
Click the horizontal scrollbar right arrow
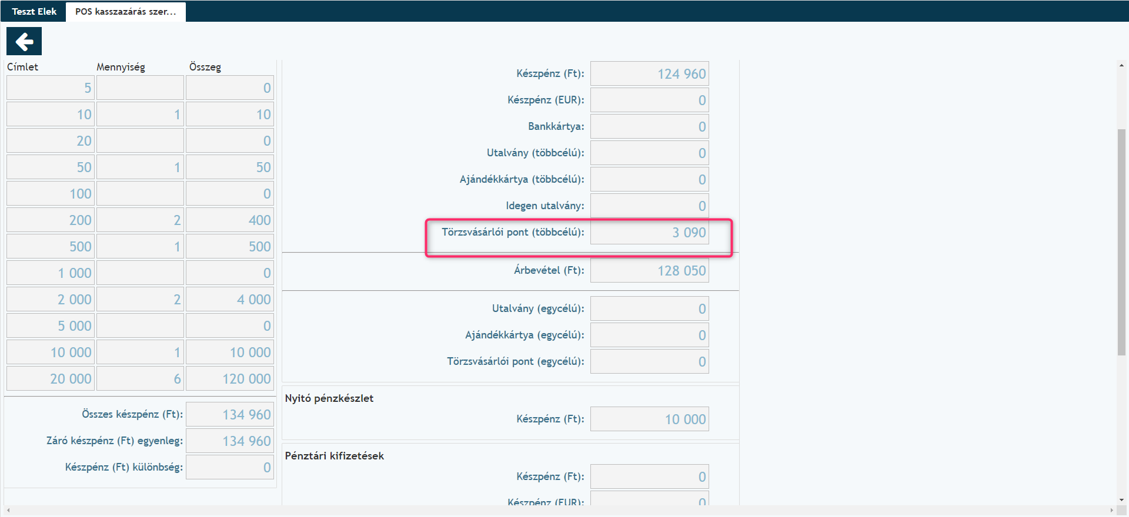[x=1111, y=511]
